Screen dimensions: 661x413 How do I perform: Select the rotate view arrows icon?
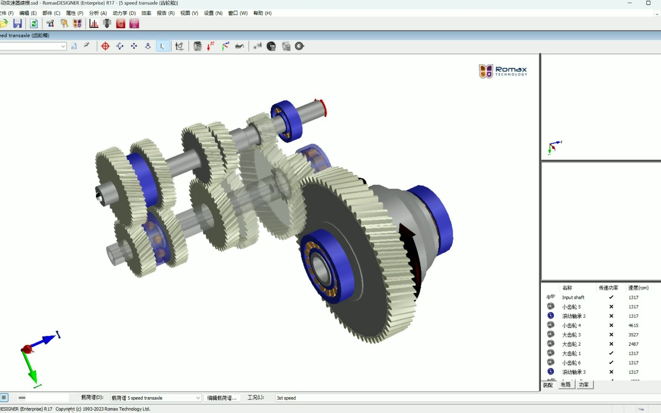tap(120, 46)
